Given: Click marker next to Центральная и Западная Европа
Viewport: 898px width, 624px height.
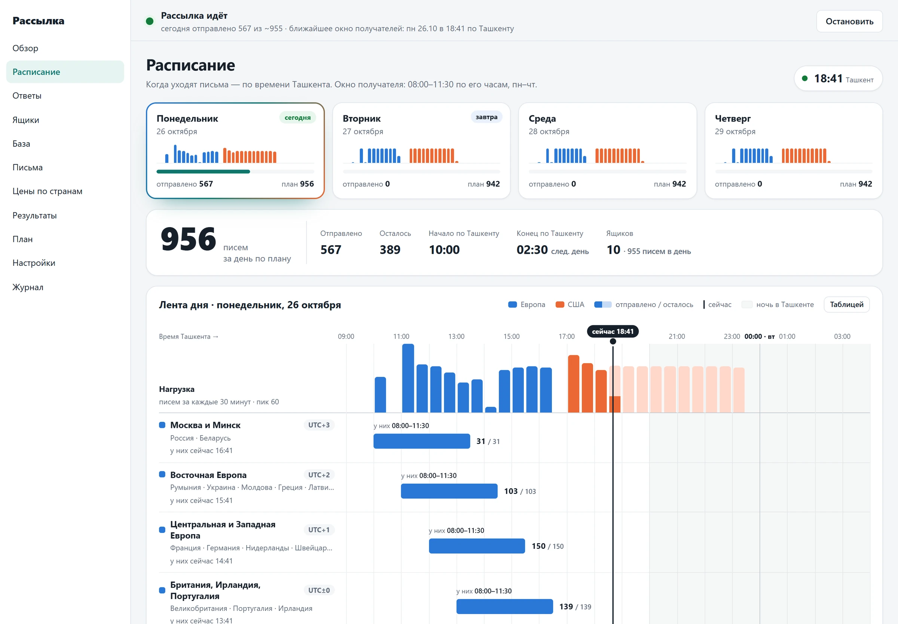Looking at the screenshot, I should [x=162, y=530].
